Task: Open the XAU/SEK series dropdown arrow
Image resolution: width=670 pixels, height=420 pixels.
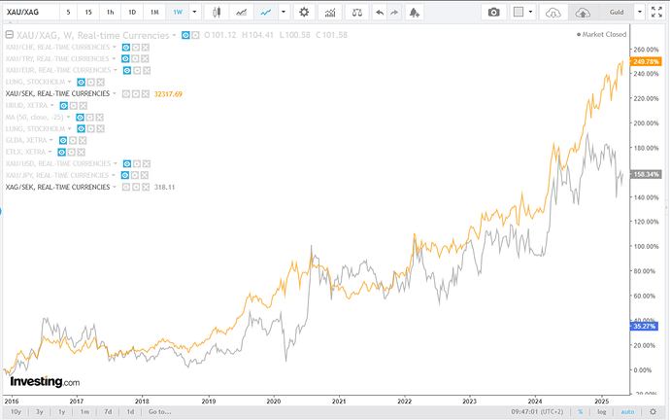Action: coord(116,93)
